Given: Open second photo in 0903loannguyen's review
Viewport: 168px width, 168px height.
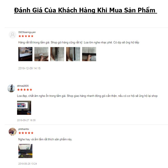Looking at the screenshot, I should [41, 54].
